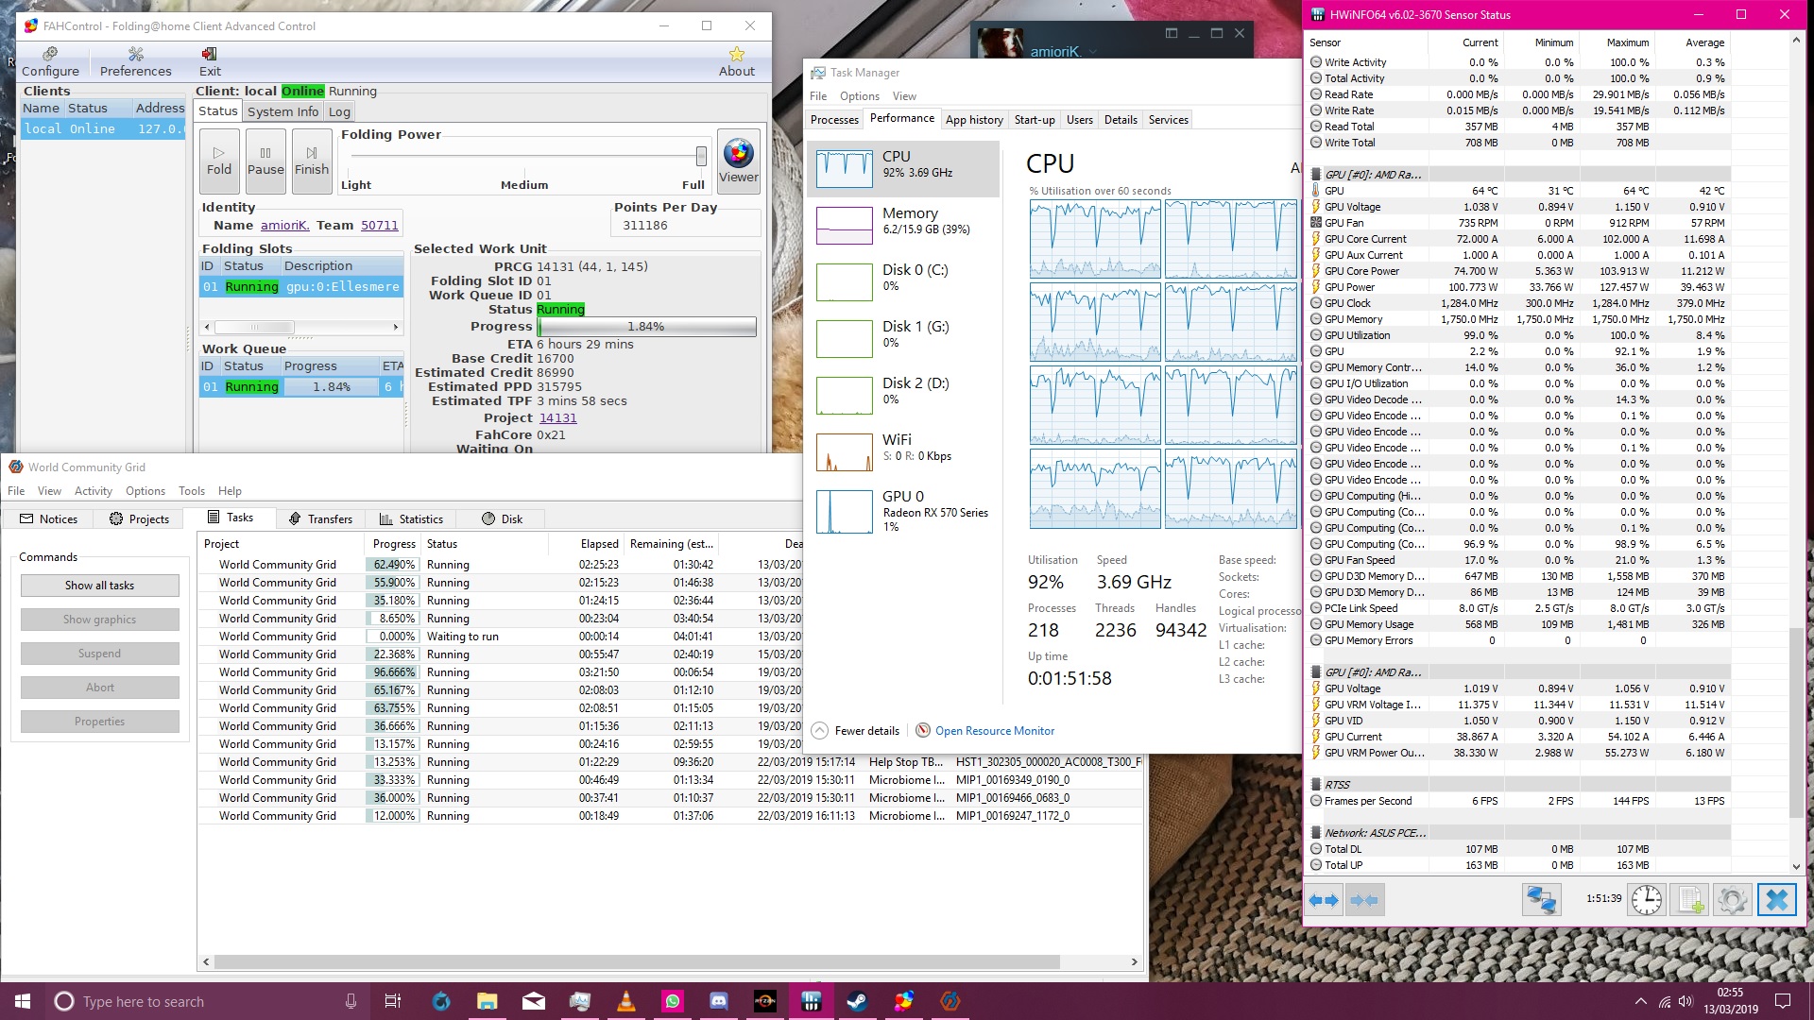
Task: Switch to Log tab in FAHControl
Action: [339, 111]
